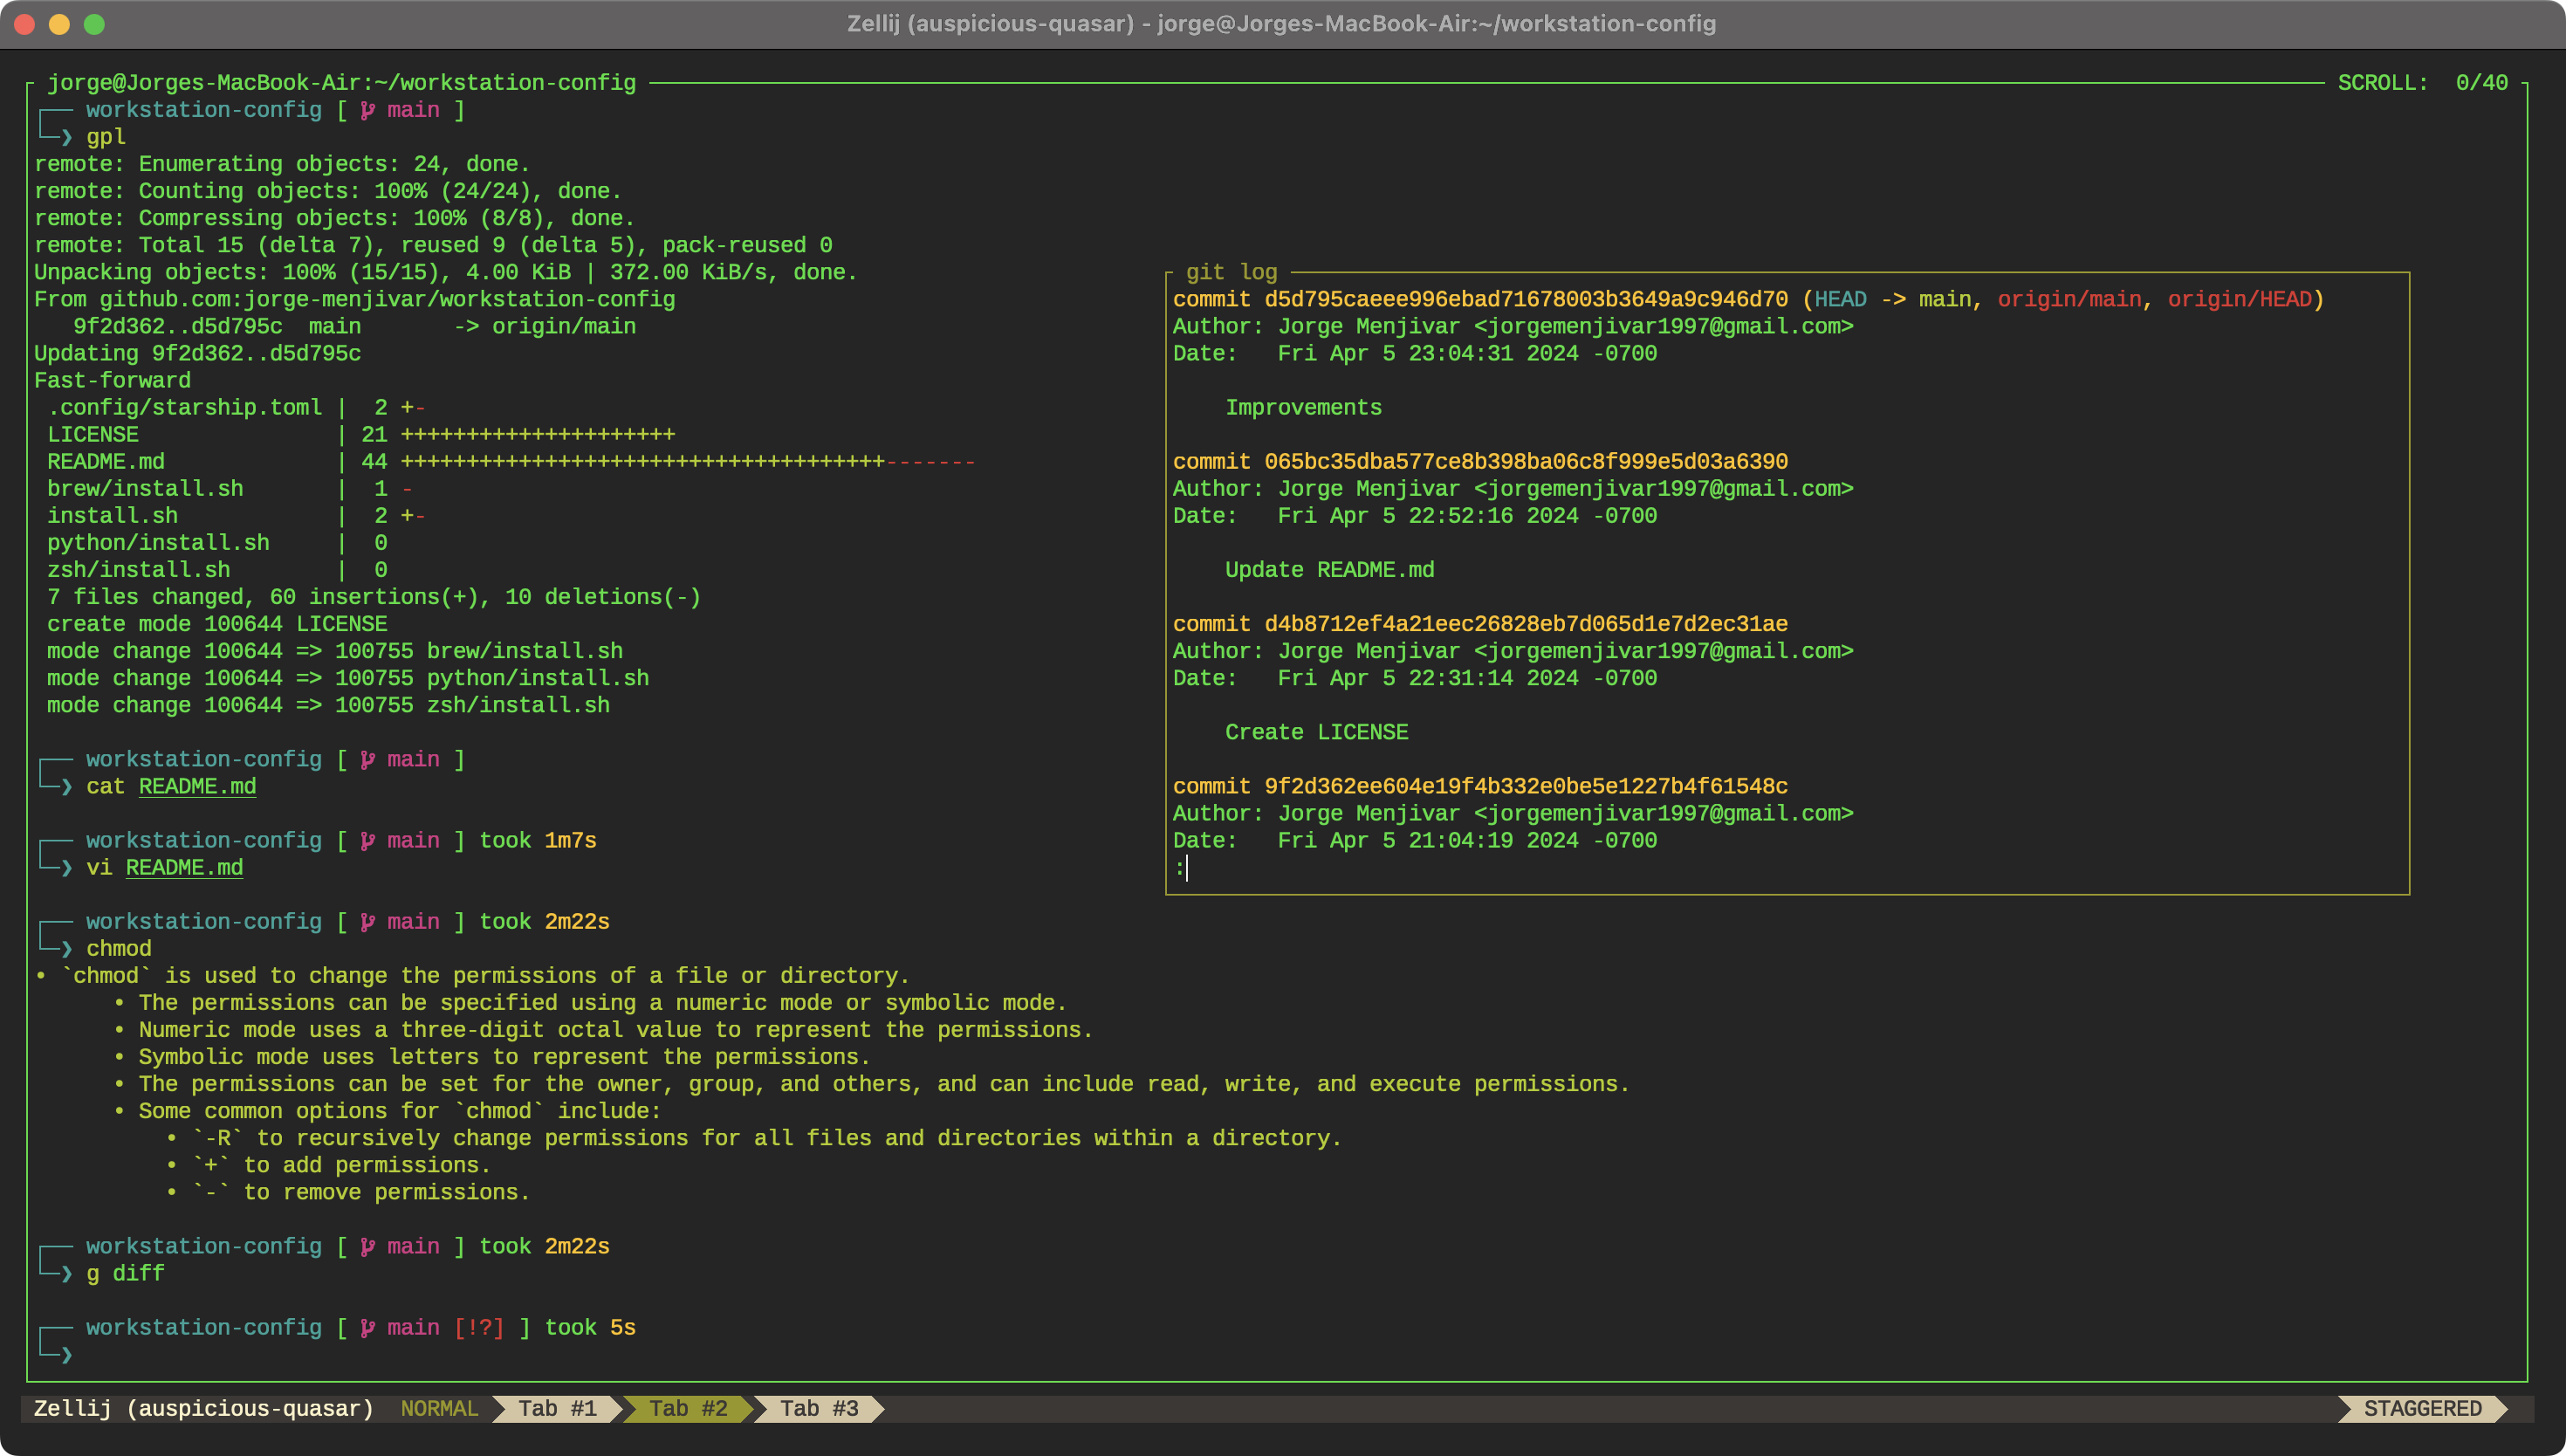Click the Zellij (auspicious-quasar) session label

pos(202,1408)
